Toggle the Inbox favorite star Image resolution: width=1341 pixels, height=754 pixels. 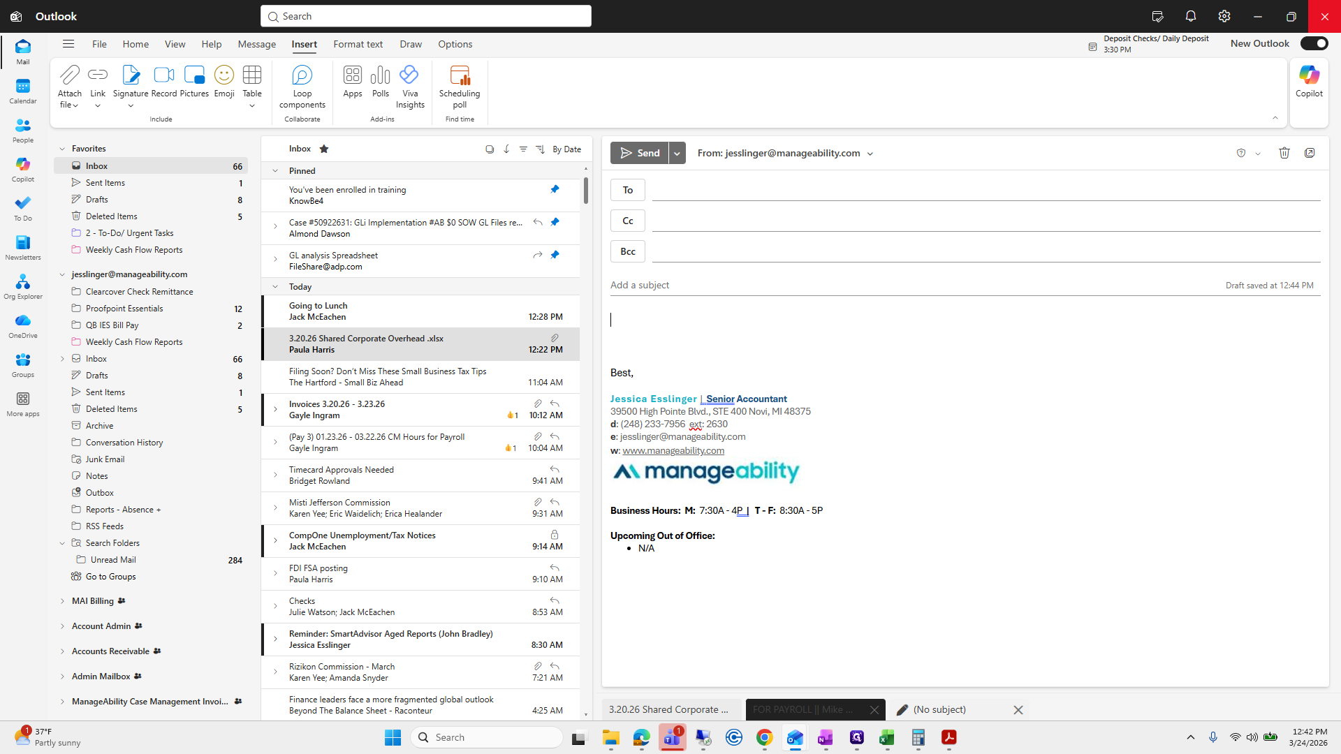[x=324, y=149]
